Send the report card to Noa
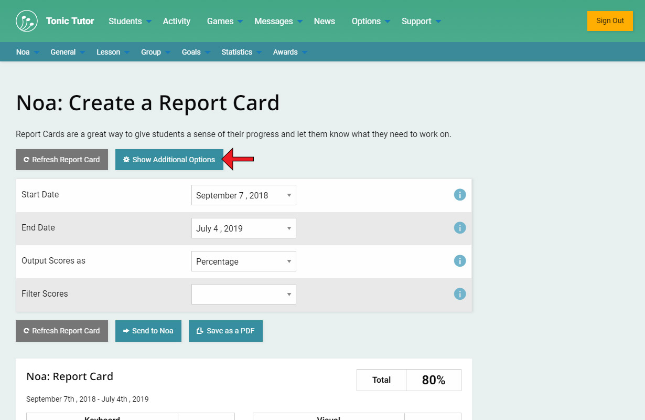 (x=148, y=331)
